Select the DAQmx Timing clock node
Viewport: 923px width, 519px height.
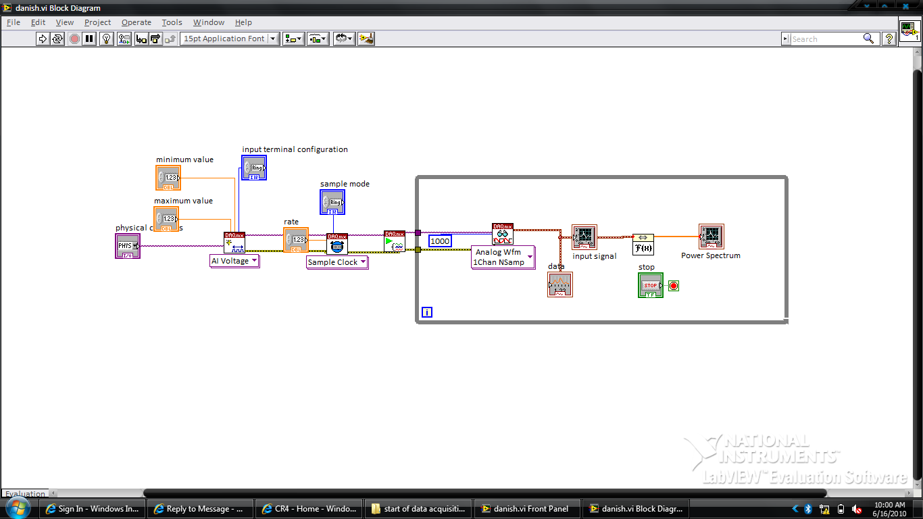tap(337, 244)
